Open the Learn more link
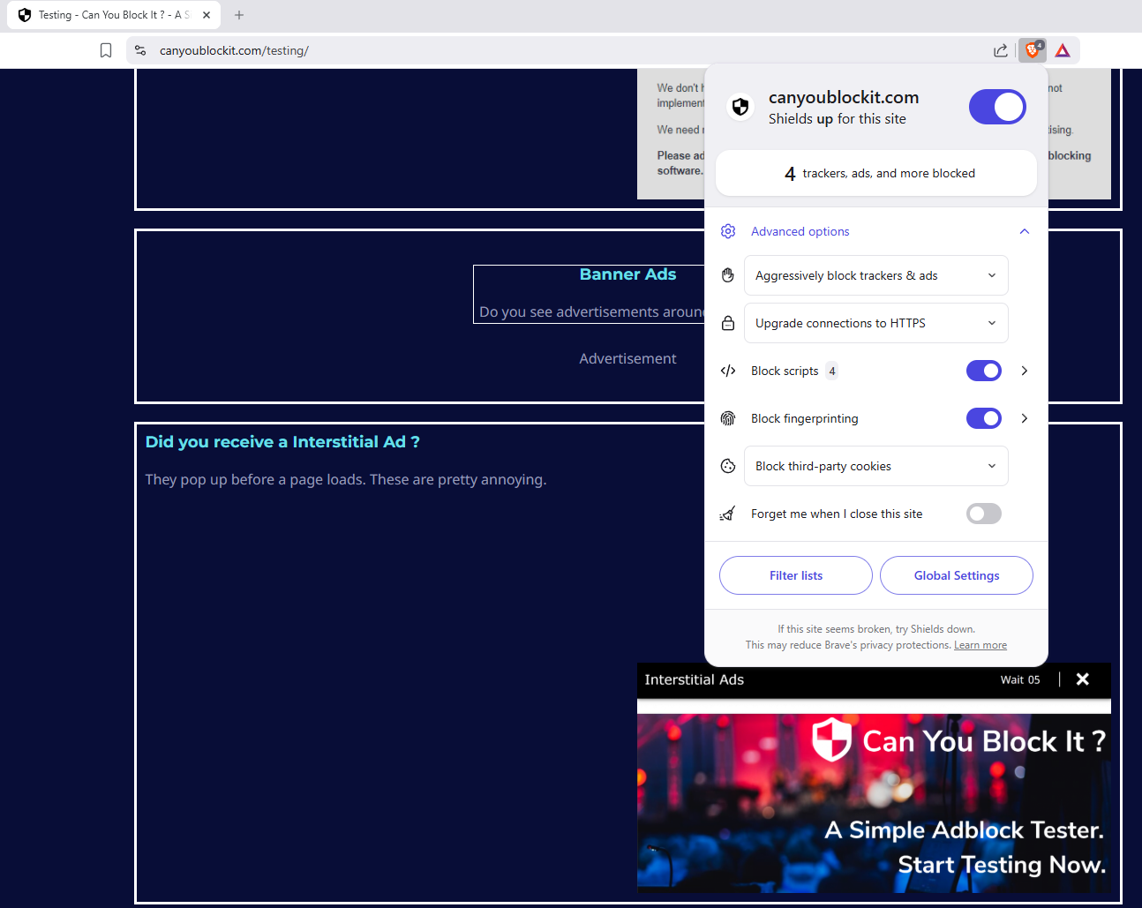Viewport: 1142px width, 908px height. [980, 645]
